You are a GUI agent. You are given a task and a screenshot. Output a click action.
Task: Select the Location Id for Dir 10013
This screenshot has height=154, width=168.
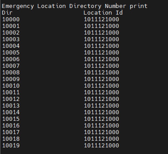tap(101, 106)
